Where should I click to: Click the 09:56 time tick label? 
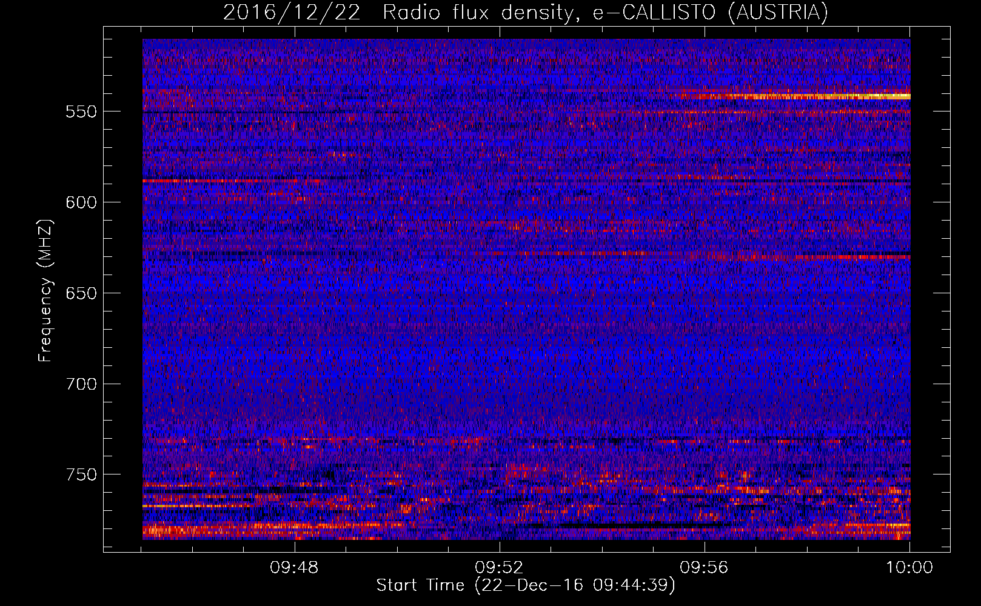click(x=705, y=568)
